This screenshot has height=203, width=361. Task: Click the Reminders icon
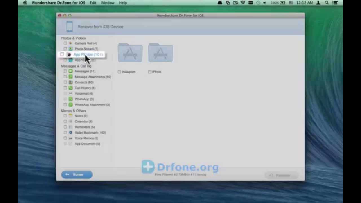[x=71, y=127]
